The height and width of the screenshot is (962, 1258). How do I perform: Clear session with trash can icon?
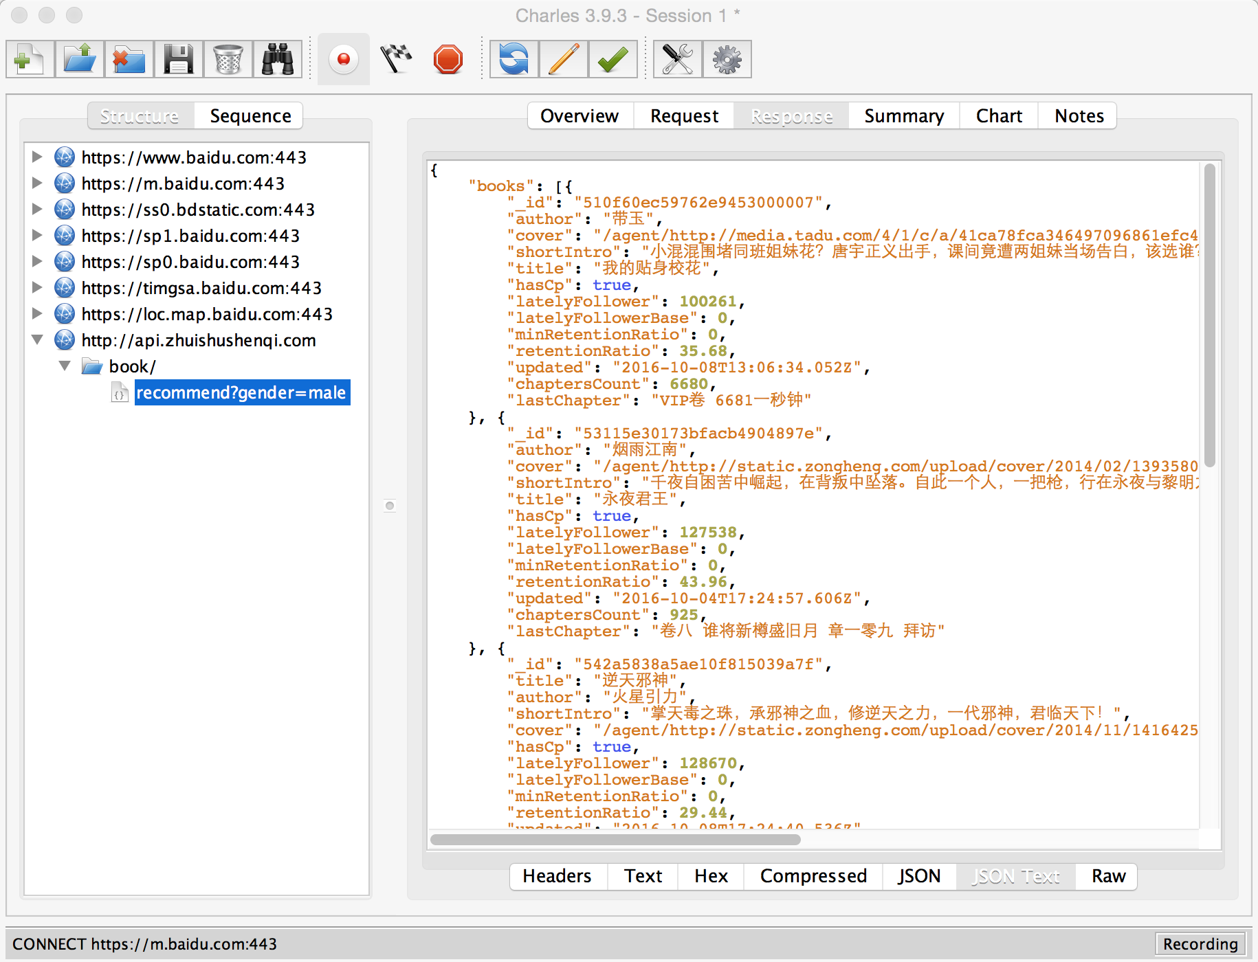228,60
